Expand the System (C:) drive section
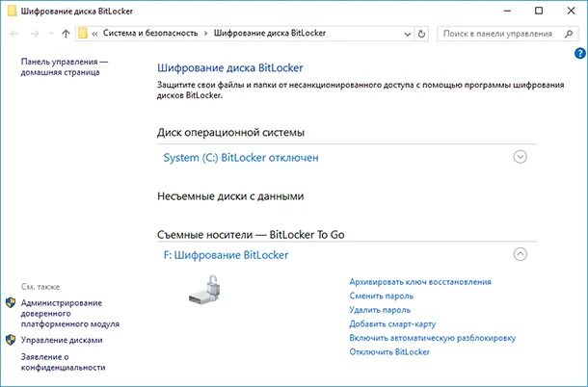This screenshot has width=588, height=387. click(521, 157)
